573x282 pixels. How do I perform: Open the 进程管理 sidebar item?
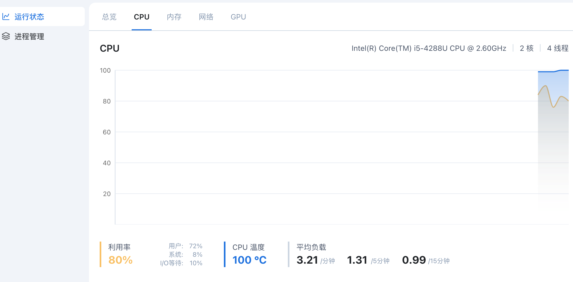29,36
